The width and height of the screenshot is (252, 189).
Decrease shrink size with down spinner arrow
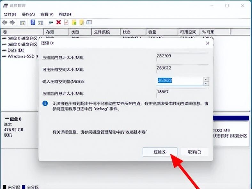(206, 83)
